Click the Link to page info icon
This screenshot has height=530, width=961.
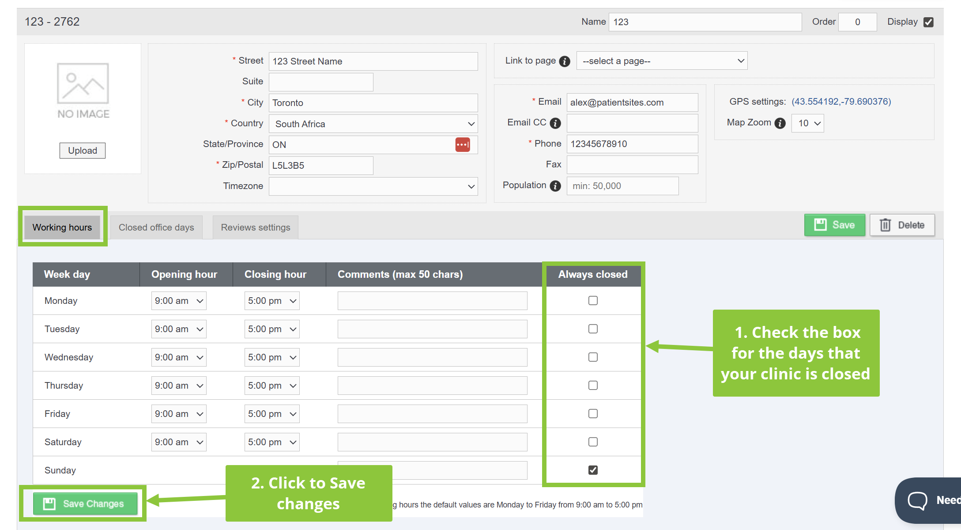click(x=565, y=61)
